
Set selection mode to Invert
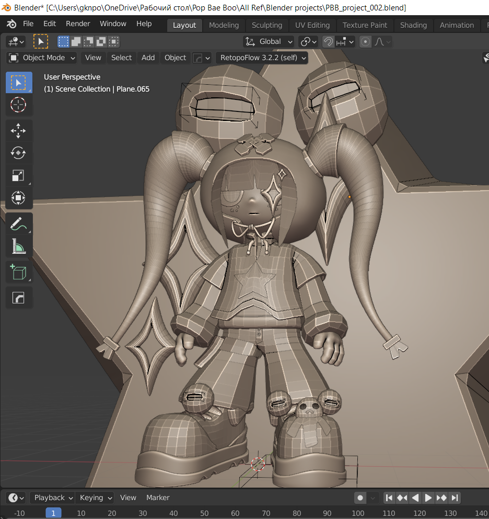point(101,42)
